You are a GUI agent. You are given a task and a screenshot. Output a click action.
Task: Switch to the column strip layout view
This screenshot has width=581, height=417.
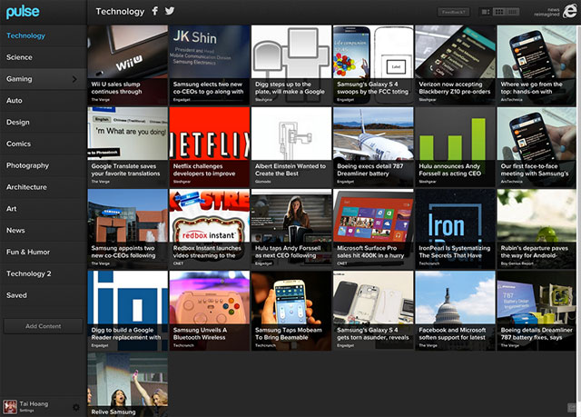coord(513,12)
